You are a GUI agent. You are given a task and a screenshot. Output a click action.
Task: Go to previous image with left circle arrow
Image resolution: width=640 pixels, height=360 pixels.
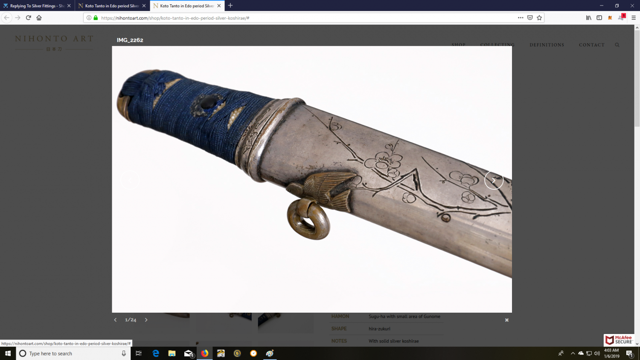pyautogui.click(x=130, y=180)
